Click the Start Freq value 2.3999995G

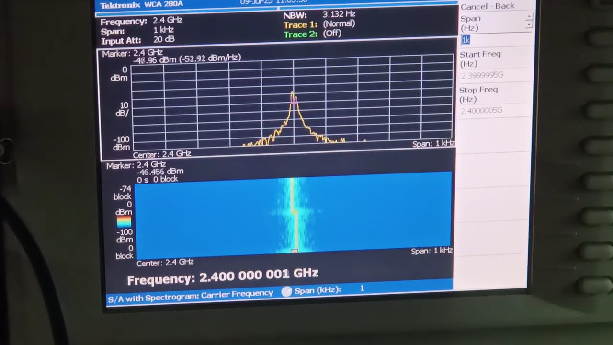coord(482,75)
